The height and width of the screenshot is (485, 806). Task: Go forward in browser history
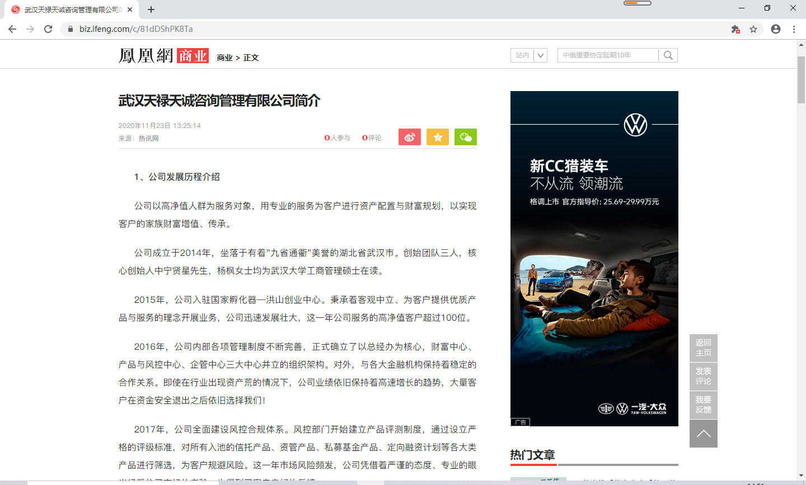click(30, 29)
